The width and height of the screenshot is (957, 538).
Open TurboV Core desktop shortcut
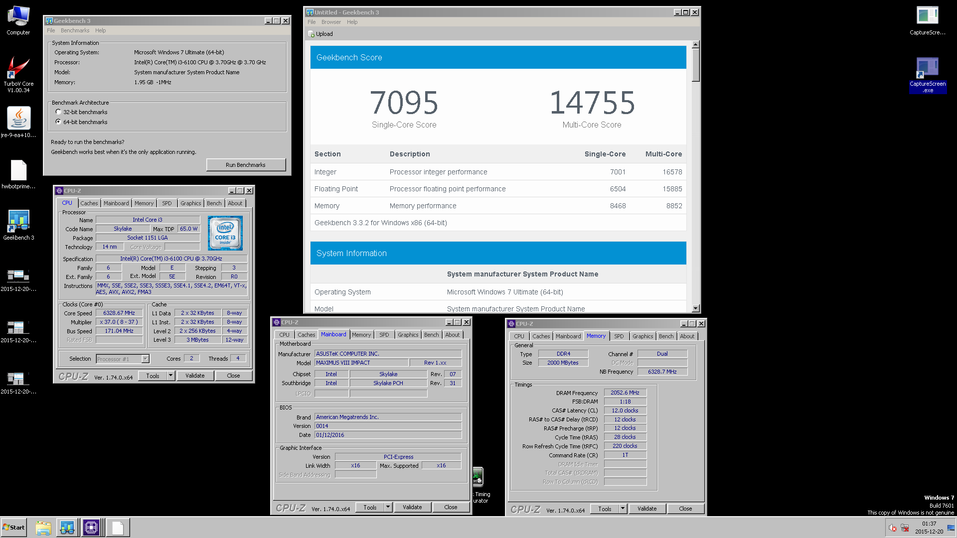(18, 74)
